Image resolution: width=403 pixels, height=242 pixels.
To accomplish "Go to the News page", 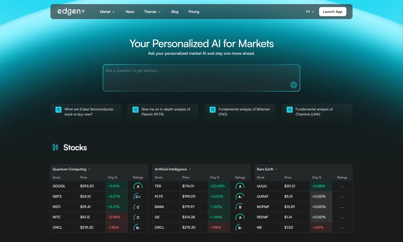I will pos(130,12).
